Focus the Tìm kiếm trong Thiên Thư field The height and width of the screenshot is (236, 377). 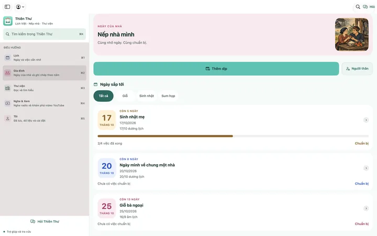tap(45, 34)
